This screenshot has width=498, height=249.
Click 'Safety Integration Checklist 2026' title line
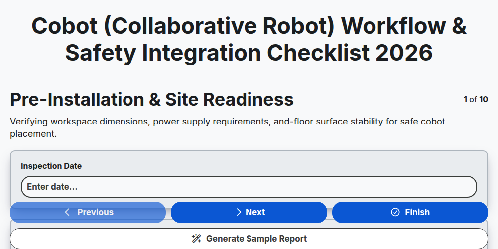(x=249, y=52)
